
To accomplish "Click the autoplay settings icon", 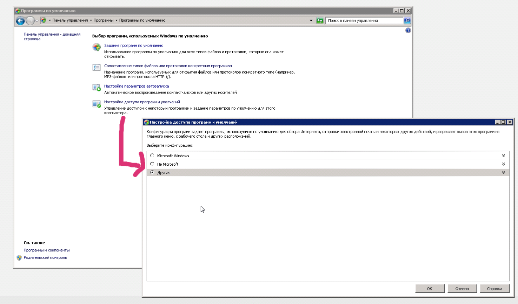I will click(x=97, y=87).
